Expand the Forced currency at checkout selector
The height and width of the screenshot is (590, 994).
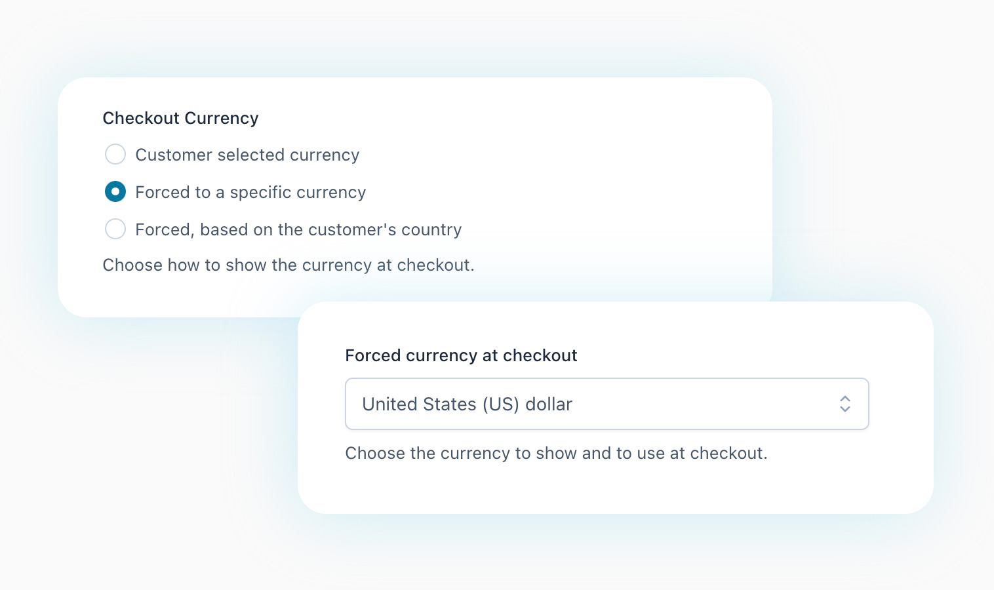607,404
